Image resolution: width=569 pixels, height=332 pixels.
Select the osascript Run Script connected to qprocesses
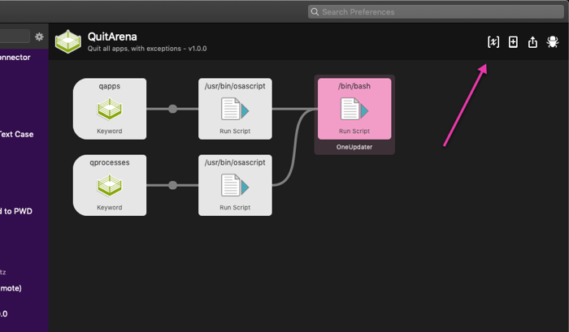point(235,185)
